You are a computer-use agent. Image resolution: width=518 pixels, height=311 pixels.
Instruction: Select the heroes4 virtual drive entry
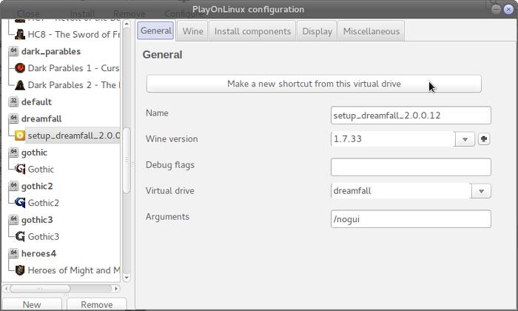point(38,253)
